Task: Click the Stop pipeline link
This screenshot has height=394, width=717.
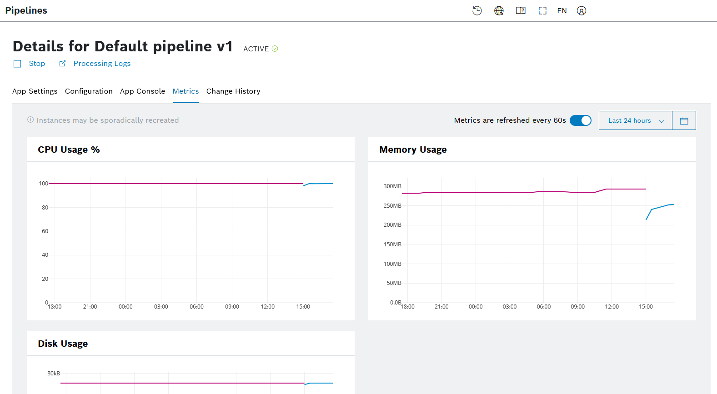Action: tap(37, 64)
